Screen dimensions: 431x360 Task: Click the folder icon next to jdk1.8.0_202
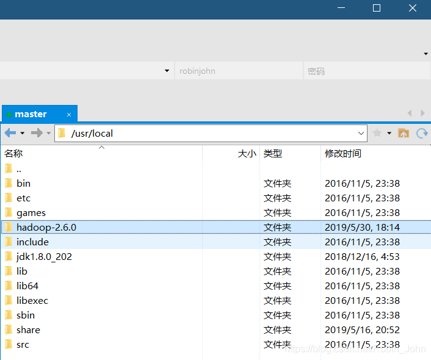point(9,256)
